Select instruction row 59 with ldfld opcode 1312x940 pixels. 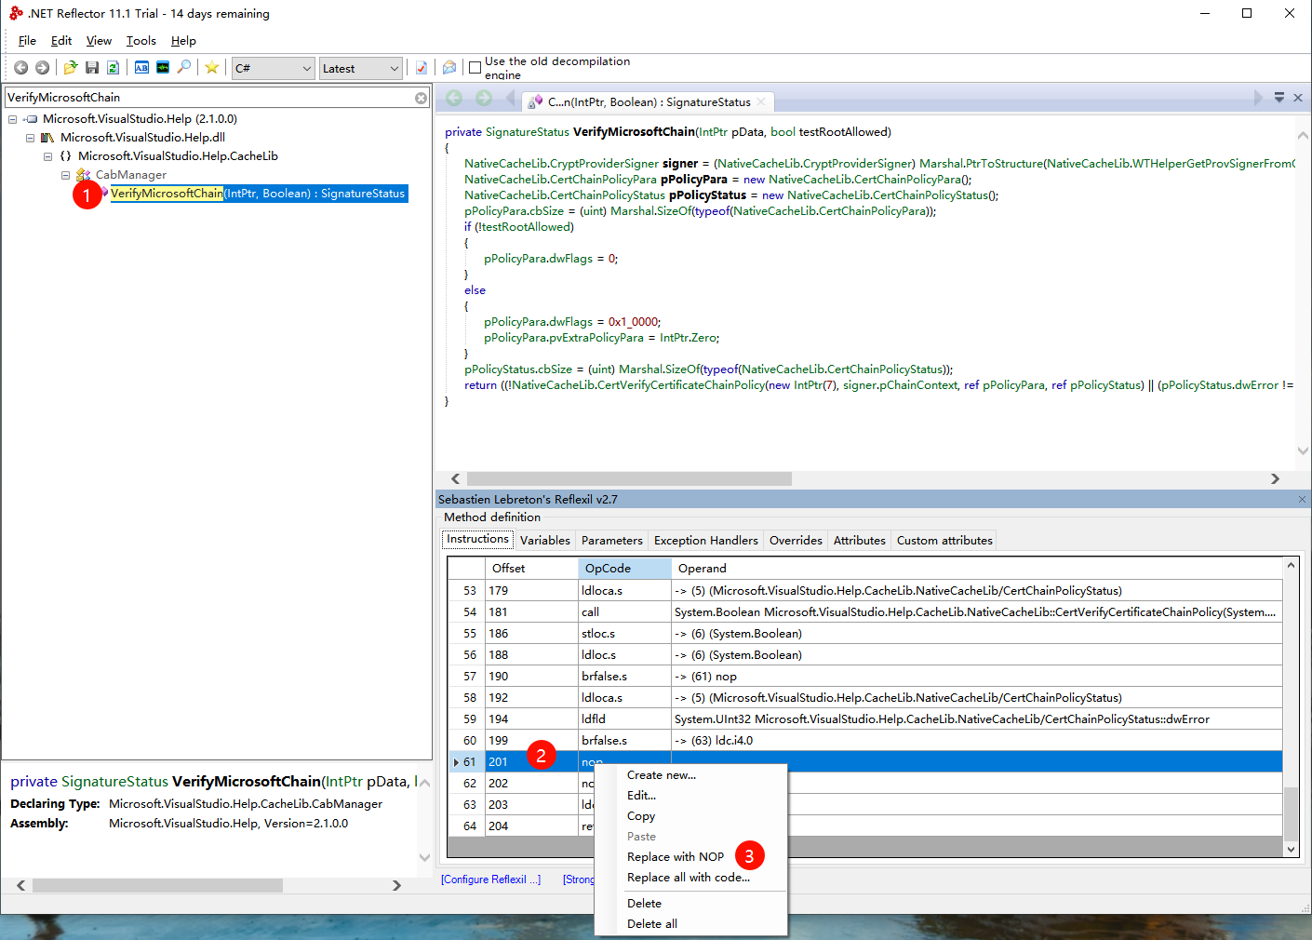[x=864, y=719]
